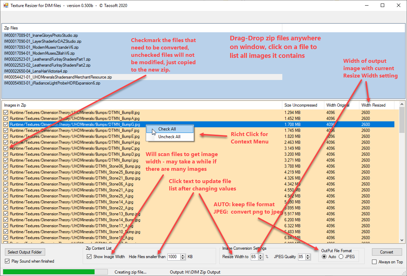Click the JPEG Quality input field
This screenshot has height=276, width=407.
tap(302, 257)
